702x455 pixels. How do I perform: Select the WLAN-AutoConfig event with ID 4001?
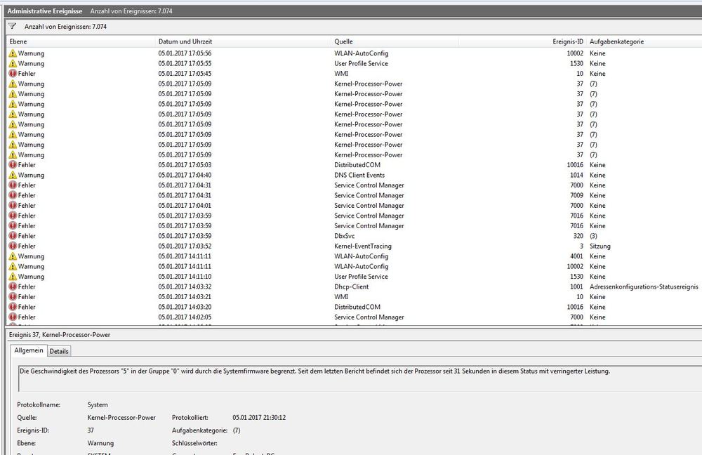tap(361, 256)
